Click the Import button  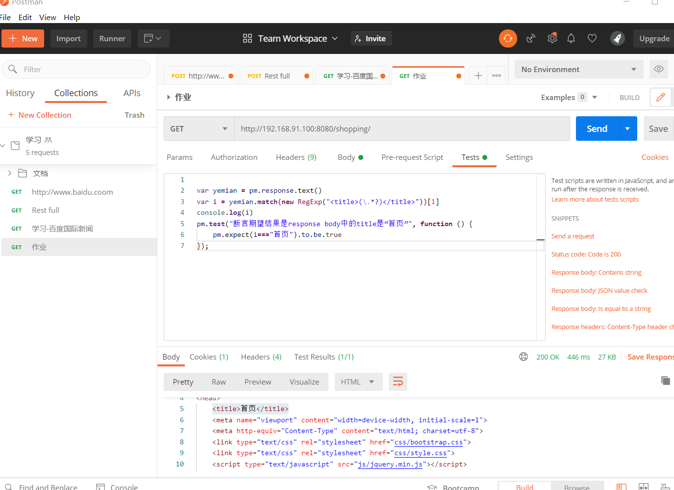click(x=69, y=38)
